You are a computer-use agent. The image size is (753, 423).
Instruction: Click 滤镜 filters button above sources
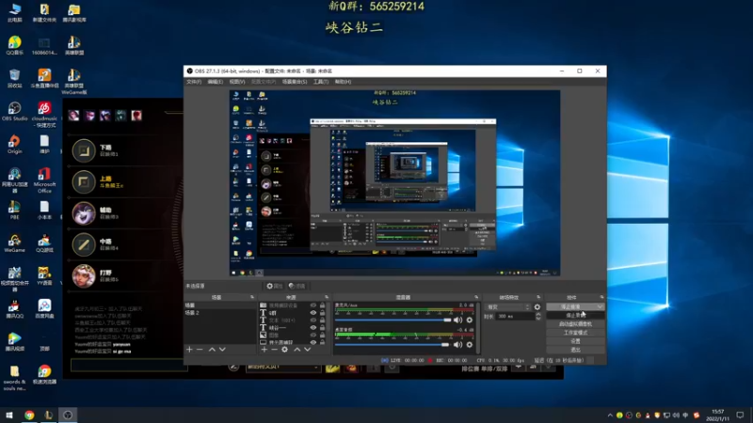pyautogui.click(x=297, y=286)
